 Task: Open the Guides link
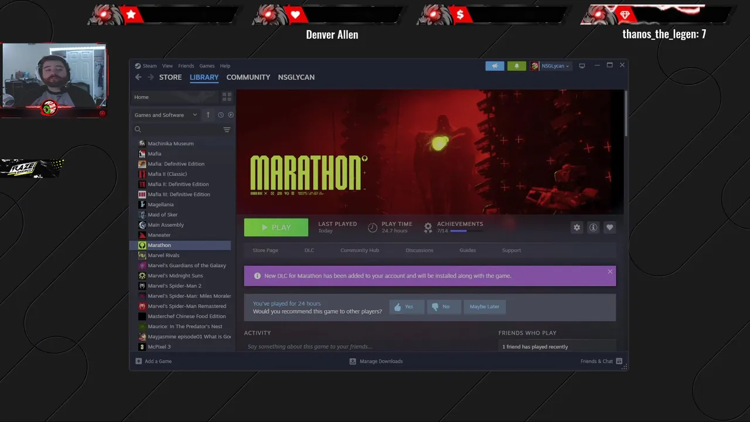point(468,250)
